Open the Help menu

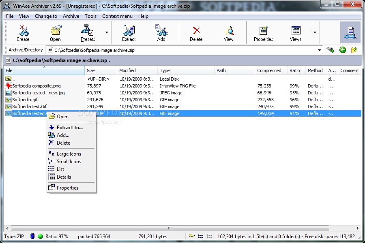(x=143, y=16)
